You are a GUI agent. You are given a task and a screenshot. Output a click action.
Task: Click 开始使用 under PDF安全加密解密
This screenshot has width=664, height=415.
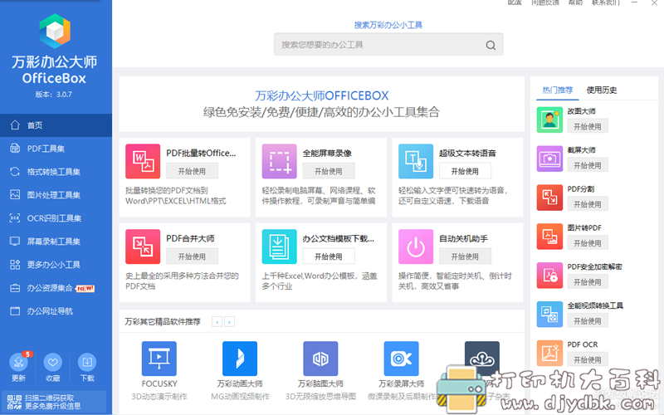(x=588, y=282)
